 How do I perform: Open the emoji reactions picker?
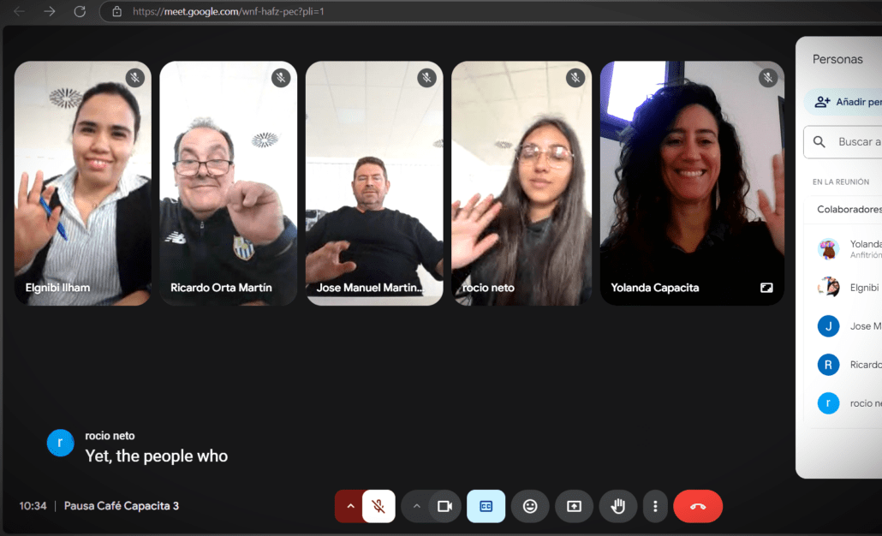(530, 506)
